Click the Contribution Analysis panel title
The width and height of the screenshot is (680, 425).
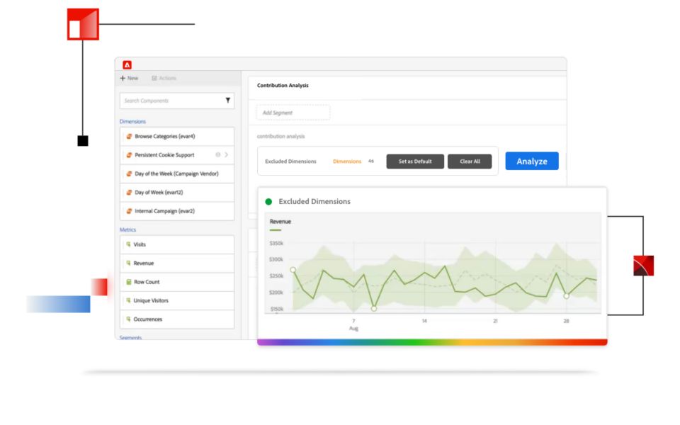[x=283, y=86]
